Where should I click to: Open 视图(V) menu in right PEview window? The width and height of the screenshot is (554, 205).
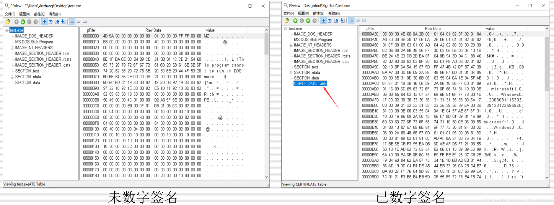[x=304, y=14]
